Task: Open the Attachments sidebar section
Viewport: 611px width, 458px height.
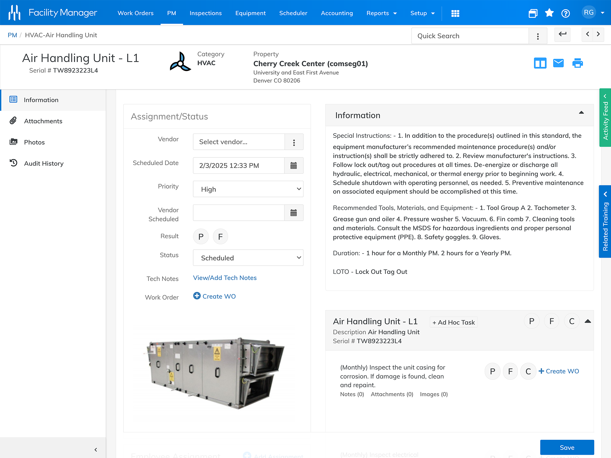Action: 43,121
